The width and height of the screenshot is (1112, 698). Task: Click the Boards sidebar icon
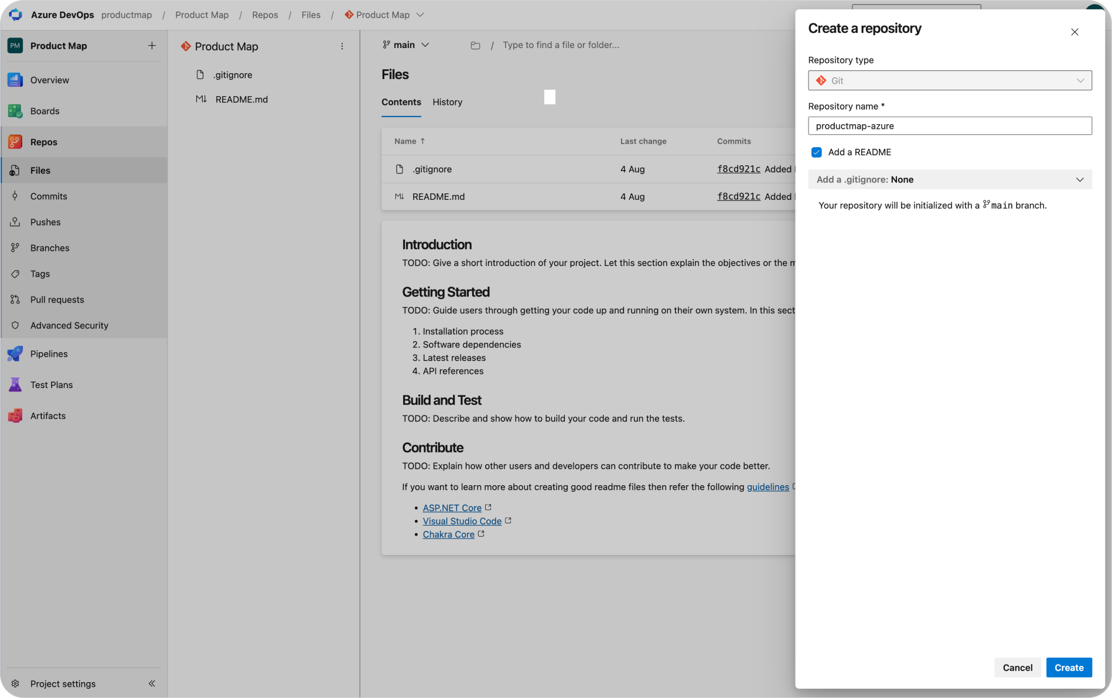(x=15, y=111)
